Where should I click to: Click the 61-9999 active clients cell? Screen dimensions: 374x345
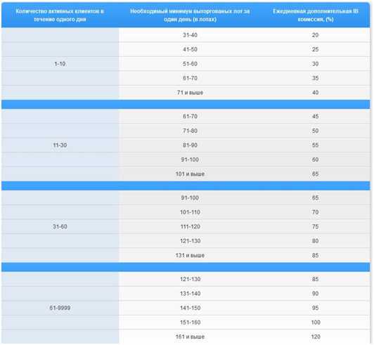tap(60, 308)
